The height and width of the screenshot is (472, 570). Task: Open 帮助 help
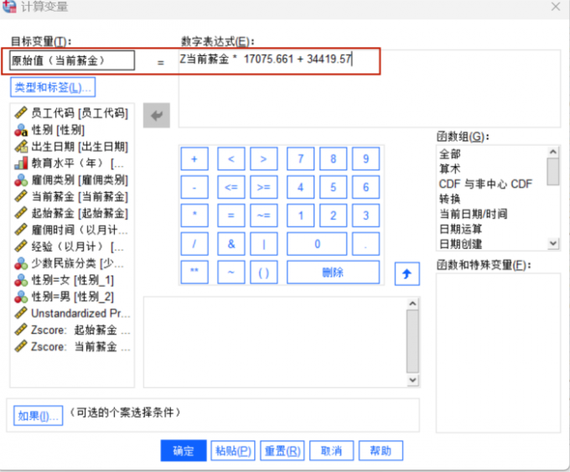click(381, 451)
